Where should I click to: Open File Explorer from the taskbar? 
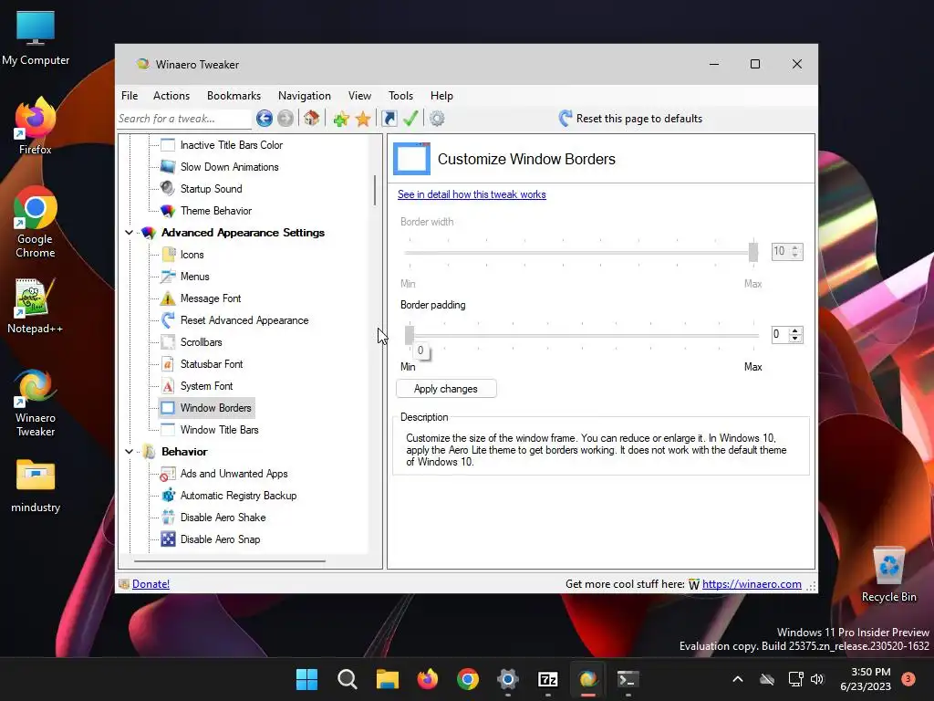(x=387, y=679)
